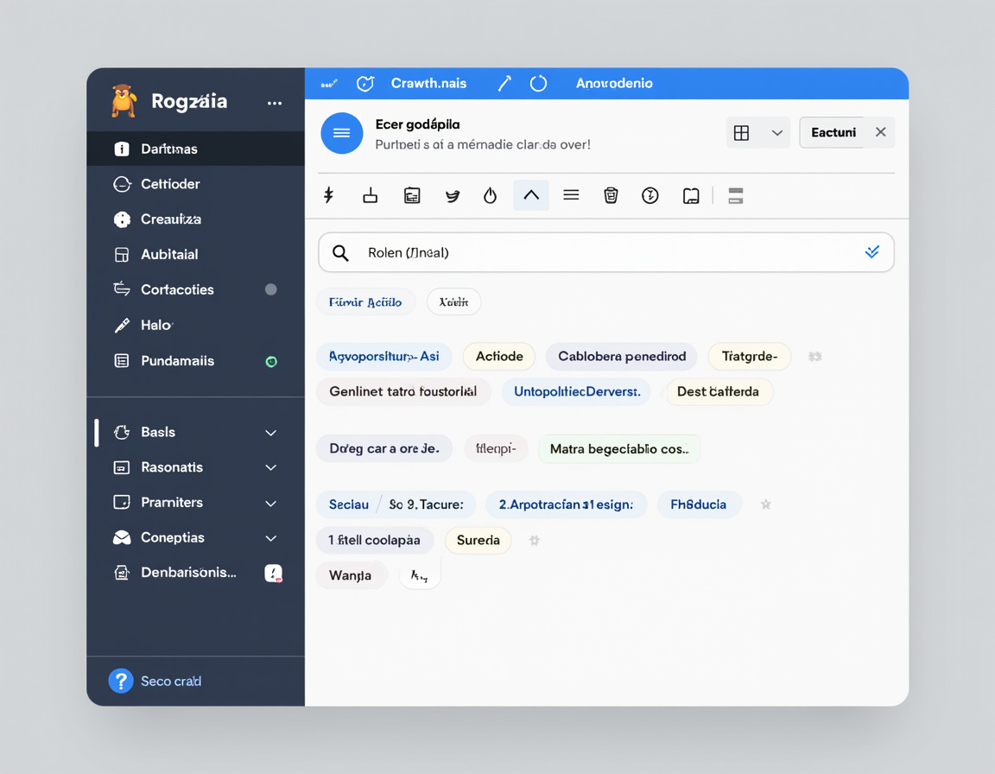Toggle the green indicator next to Pundamaiis

tap(271, 362)
